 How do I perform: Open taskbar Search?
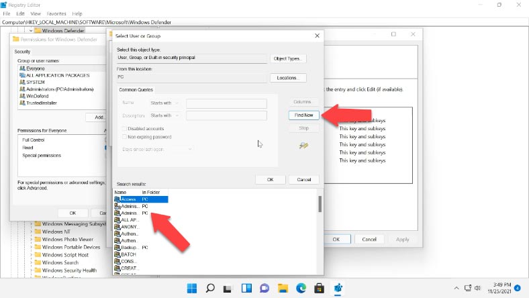click(210, 288)
